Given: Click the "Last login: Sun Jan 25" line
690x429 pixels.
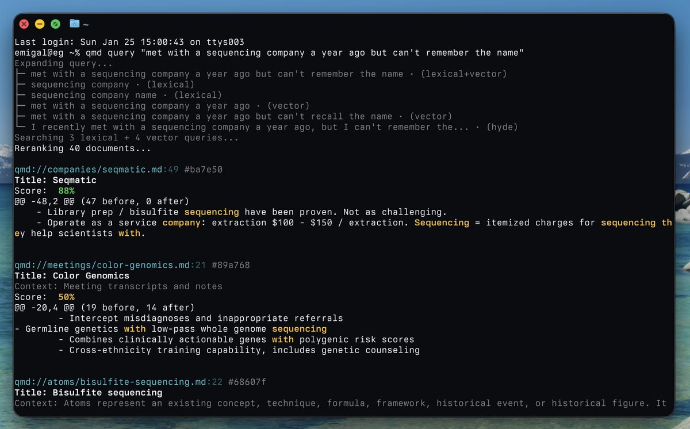Looking at the screenshot, I should (x=129, y=42).
